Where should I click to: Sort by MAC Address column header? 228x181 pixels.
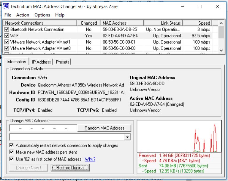[x=122, y=23]
